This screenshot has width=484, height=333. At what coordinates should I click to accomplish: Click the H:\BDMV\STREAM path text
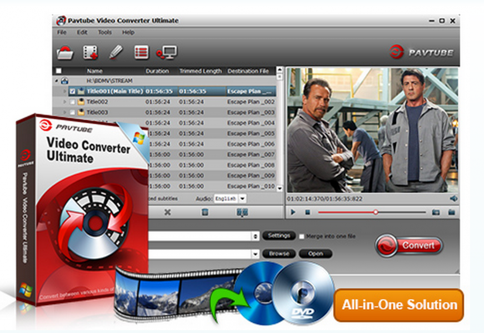click(x=109, y=81)
